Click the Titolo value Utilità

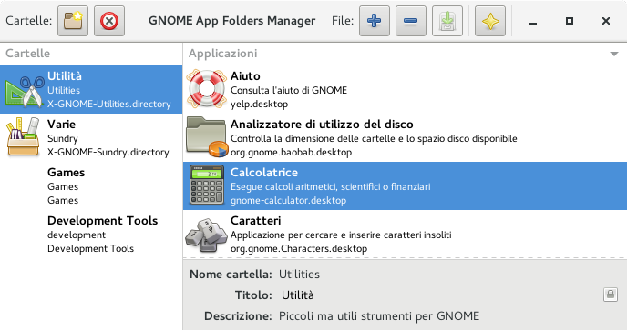click(297, 295)
